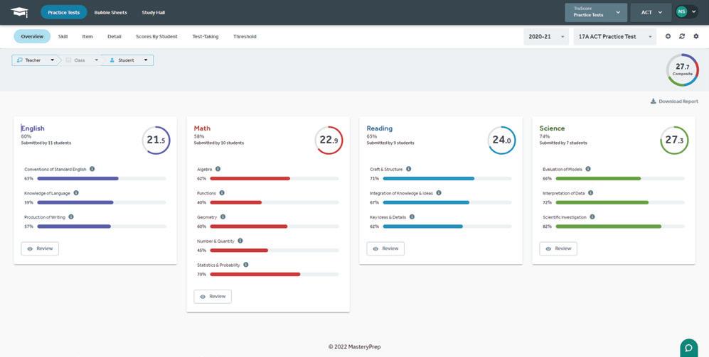Open the TruScore Practice Tests dropdown
709x357 pixels.
click(x=596, y=12)
